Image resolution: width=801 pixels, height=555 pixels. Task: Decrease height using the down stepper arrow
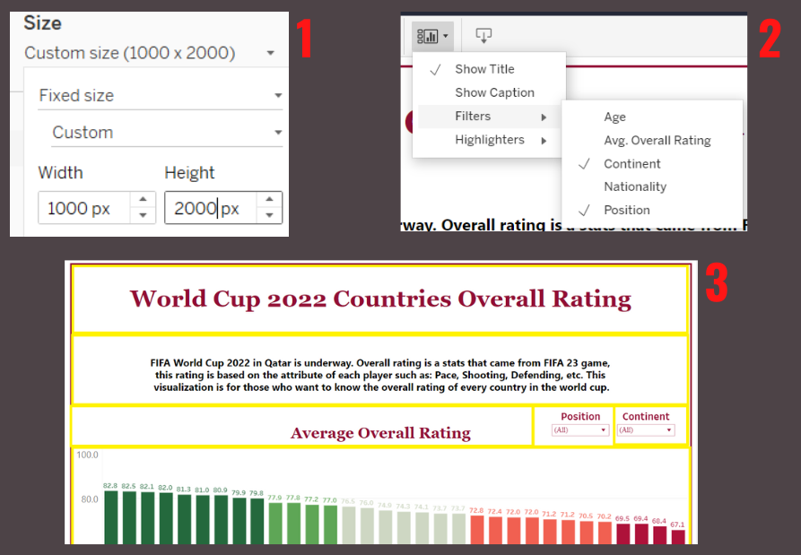click(x=268, y=215)
